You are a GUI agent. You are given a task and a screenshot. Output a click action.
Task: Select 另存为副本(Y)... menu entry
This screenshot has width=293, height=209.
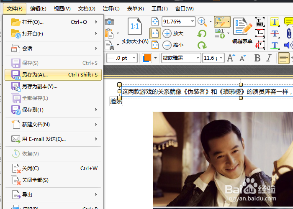click(x=53, y=87)
